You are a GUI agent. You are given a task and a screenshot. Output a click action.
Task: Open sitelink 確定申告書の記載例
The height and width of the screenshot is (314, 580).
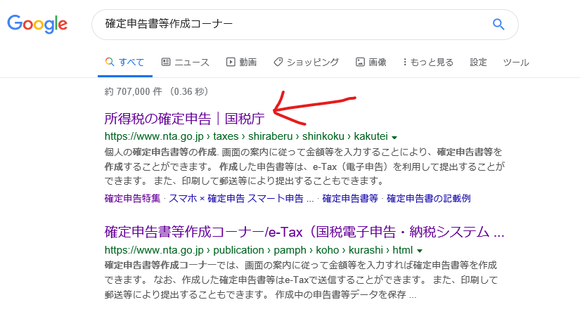pos(428,198)
